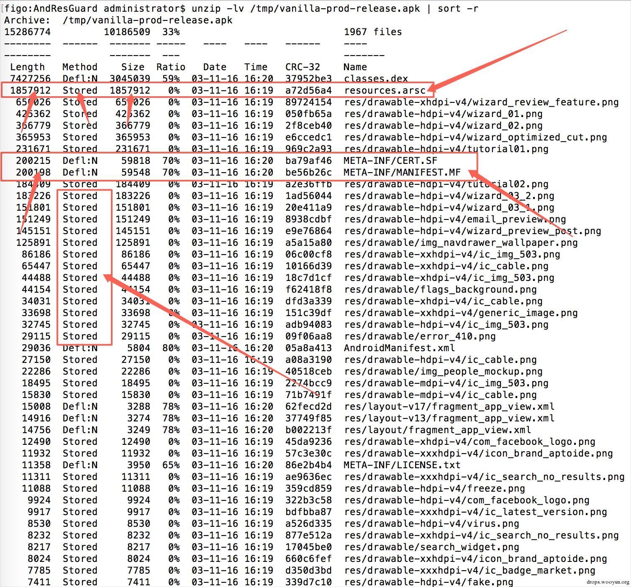This screenshot has width=631, height=587.
Task: Select "res/drawable/img_navdrawer_wallpaper.png" path
Action: pos(461,242)
